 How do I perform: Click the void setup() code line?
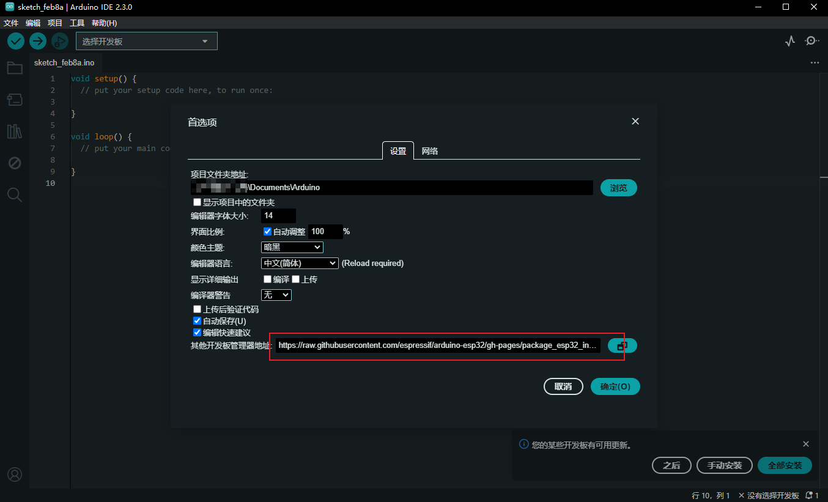[103, 79]
